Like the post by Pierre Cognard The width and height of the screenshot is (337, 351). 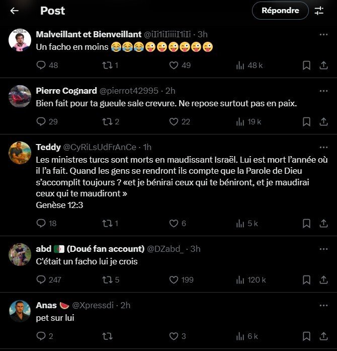point(174,121)
